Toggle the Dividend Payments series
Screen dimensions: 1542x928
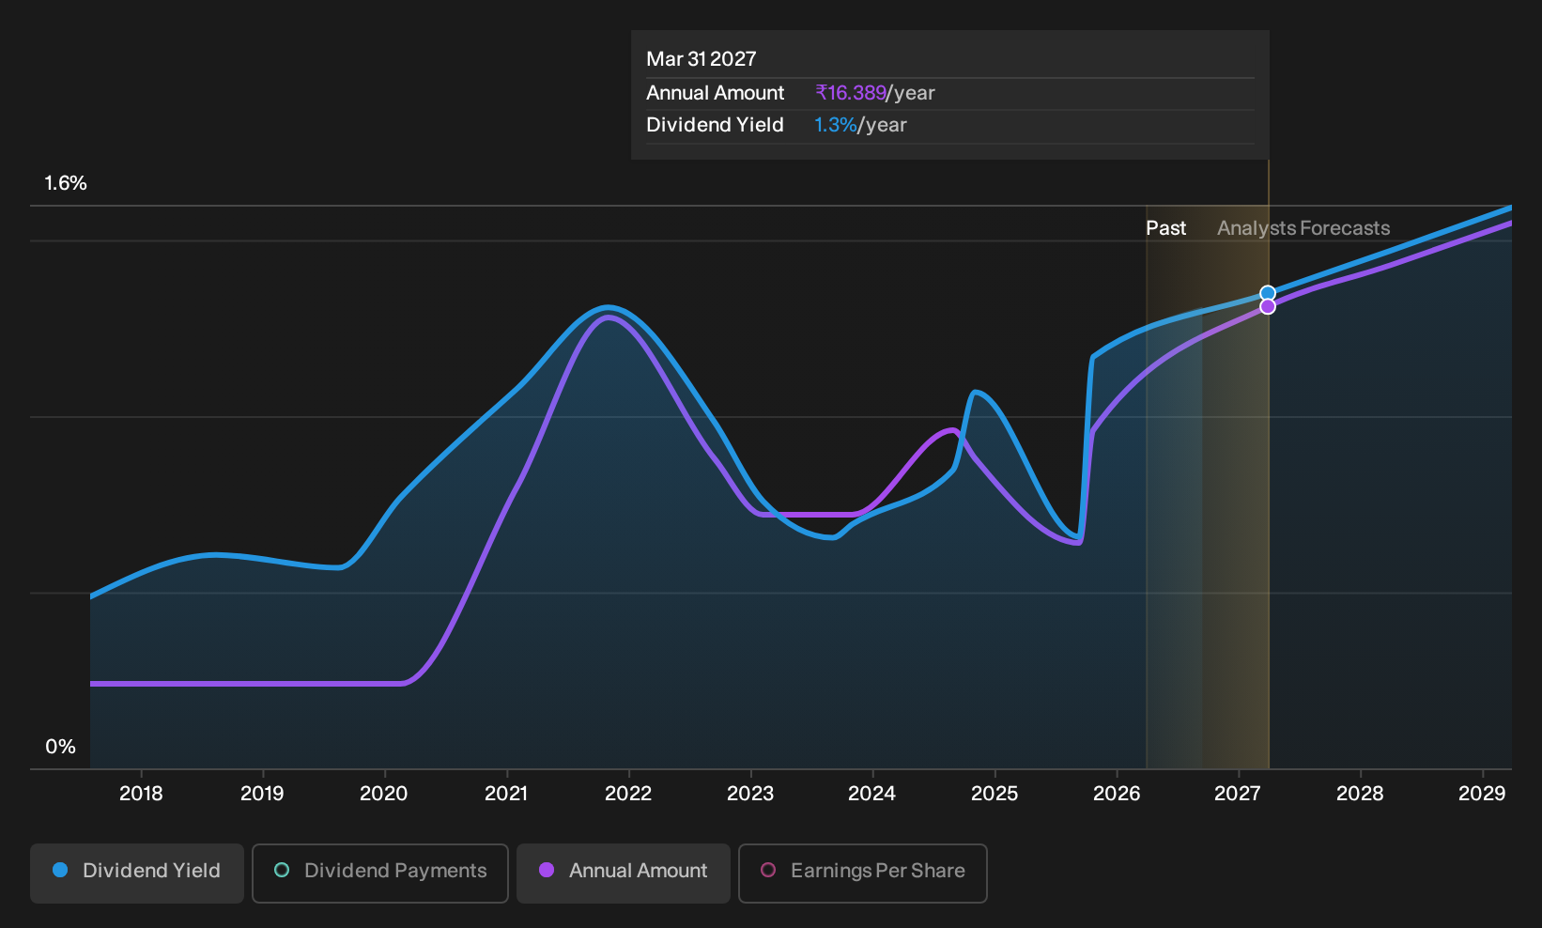coord(380,874)
